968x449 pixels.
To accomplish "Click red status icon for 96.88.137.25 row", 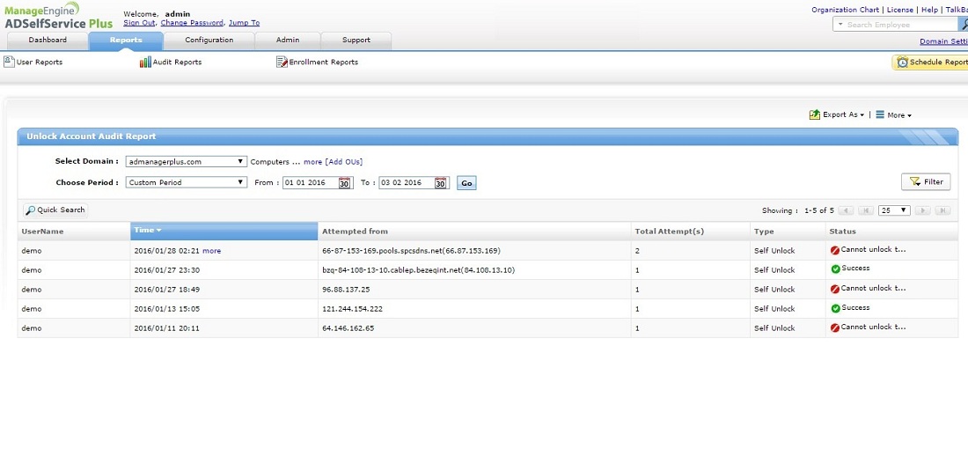I will [x=835, y=289].
